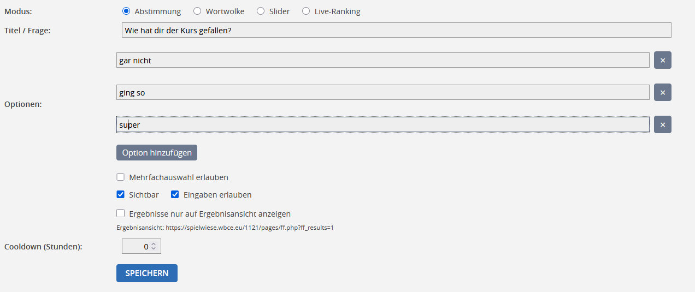Click the Cooldown stepper arrows
The width and height of the screenshot is (695, 292).
[x=154, y=247]
